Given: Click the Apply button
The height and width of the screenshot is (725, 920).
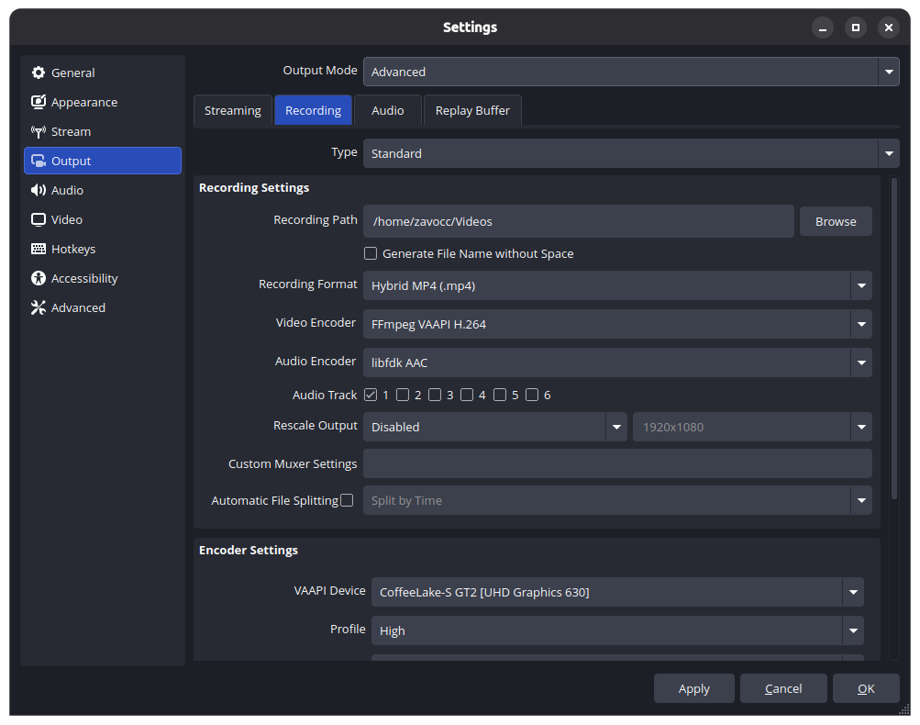Looking at the screenshot, I should click(694, 688).
